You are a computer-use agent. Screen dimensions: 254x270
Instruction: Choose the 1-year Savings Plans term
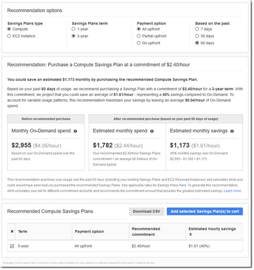coord(73,29)
